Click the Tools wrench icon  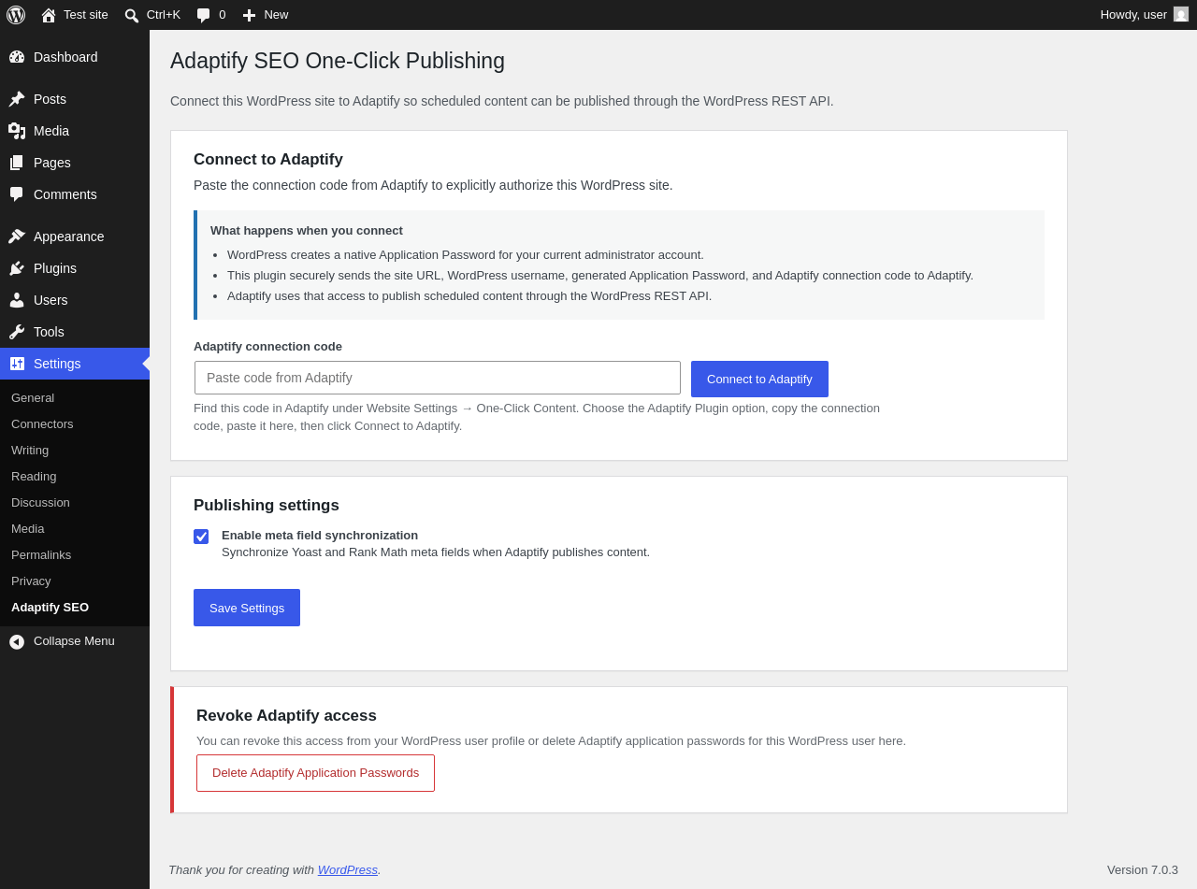(x=17, y=332)
